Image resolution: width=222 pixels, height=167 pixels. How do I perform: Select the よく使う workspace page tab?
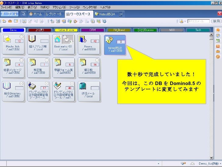40,30
